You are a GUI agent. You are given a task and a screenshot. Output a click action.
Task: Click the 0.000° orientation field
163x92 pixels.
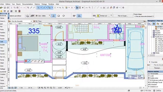[x=60, y=88]
